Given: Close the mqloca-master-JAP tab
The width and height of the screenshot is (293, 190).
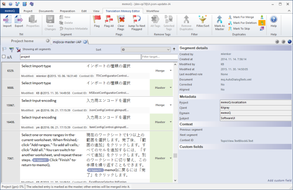Looking at the screenshot, I should pos(85,42).
